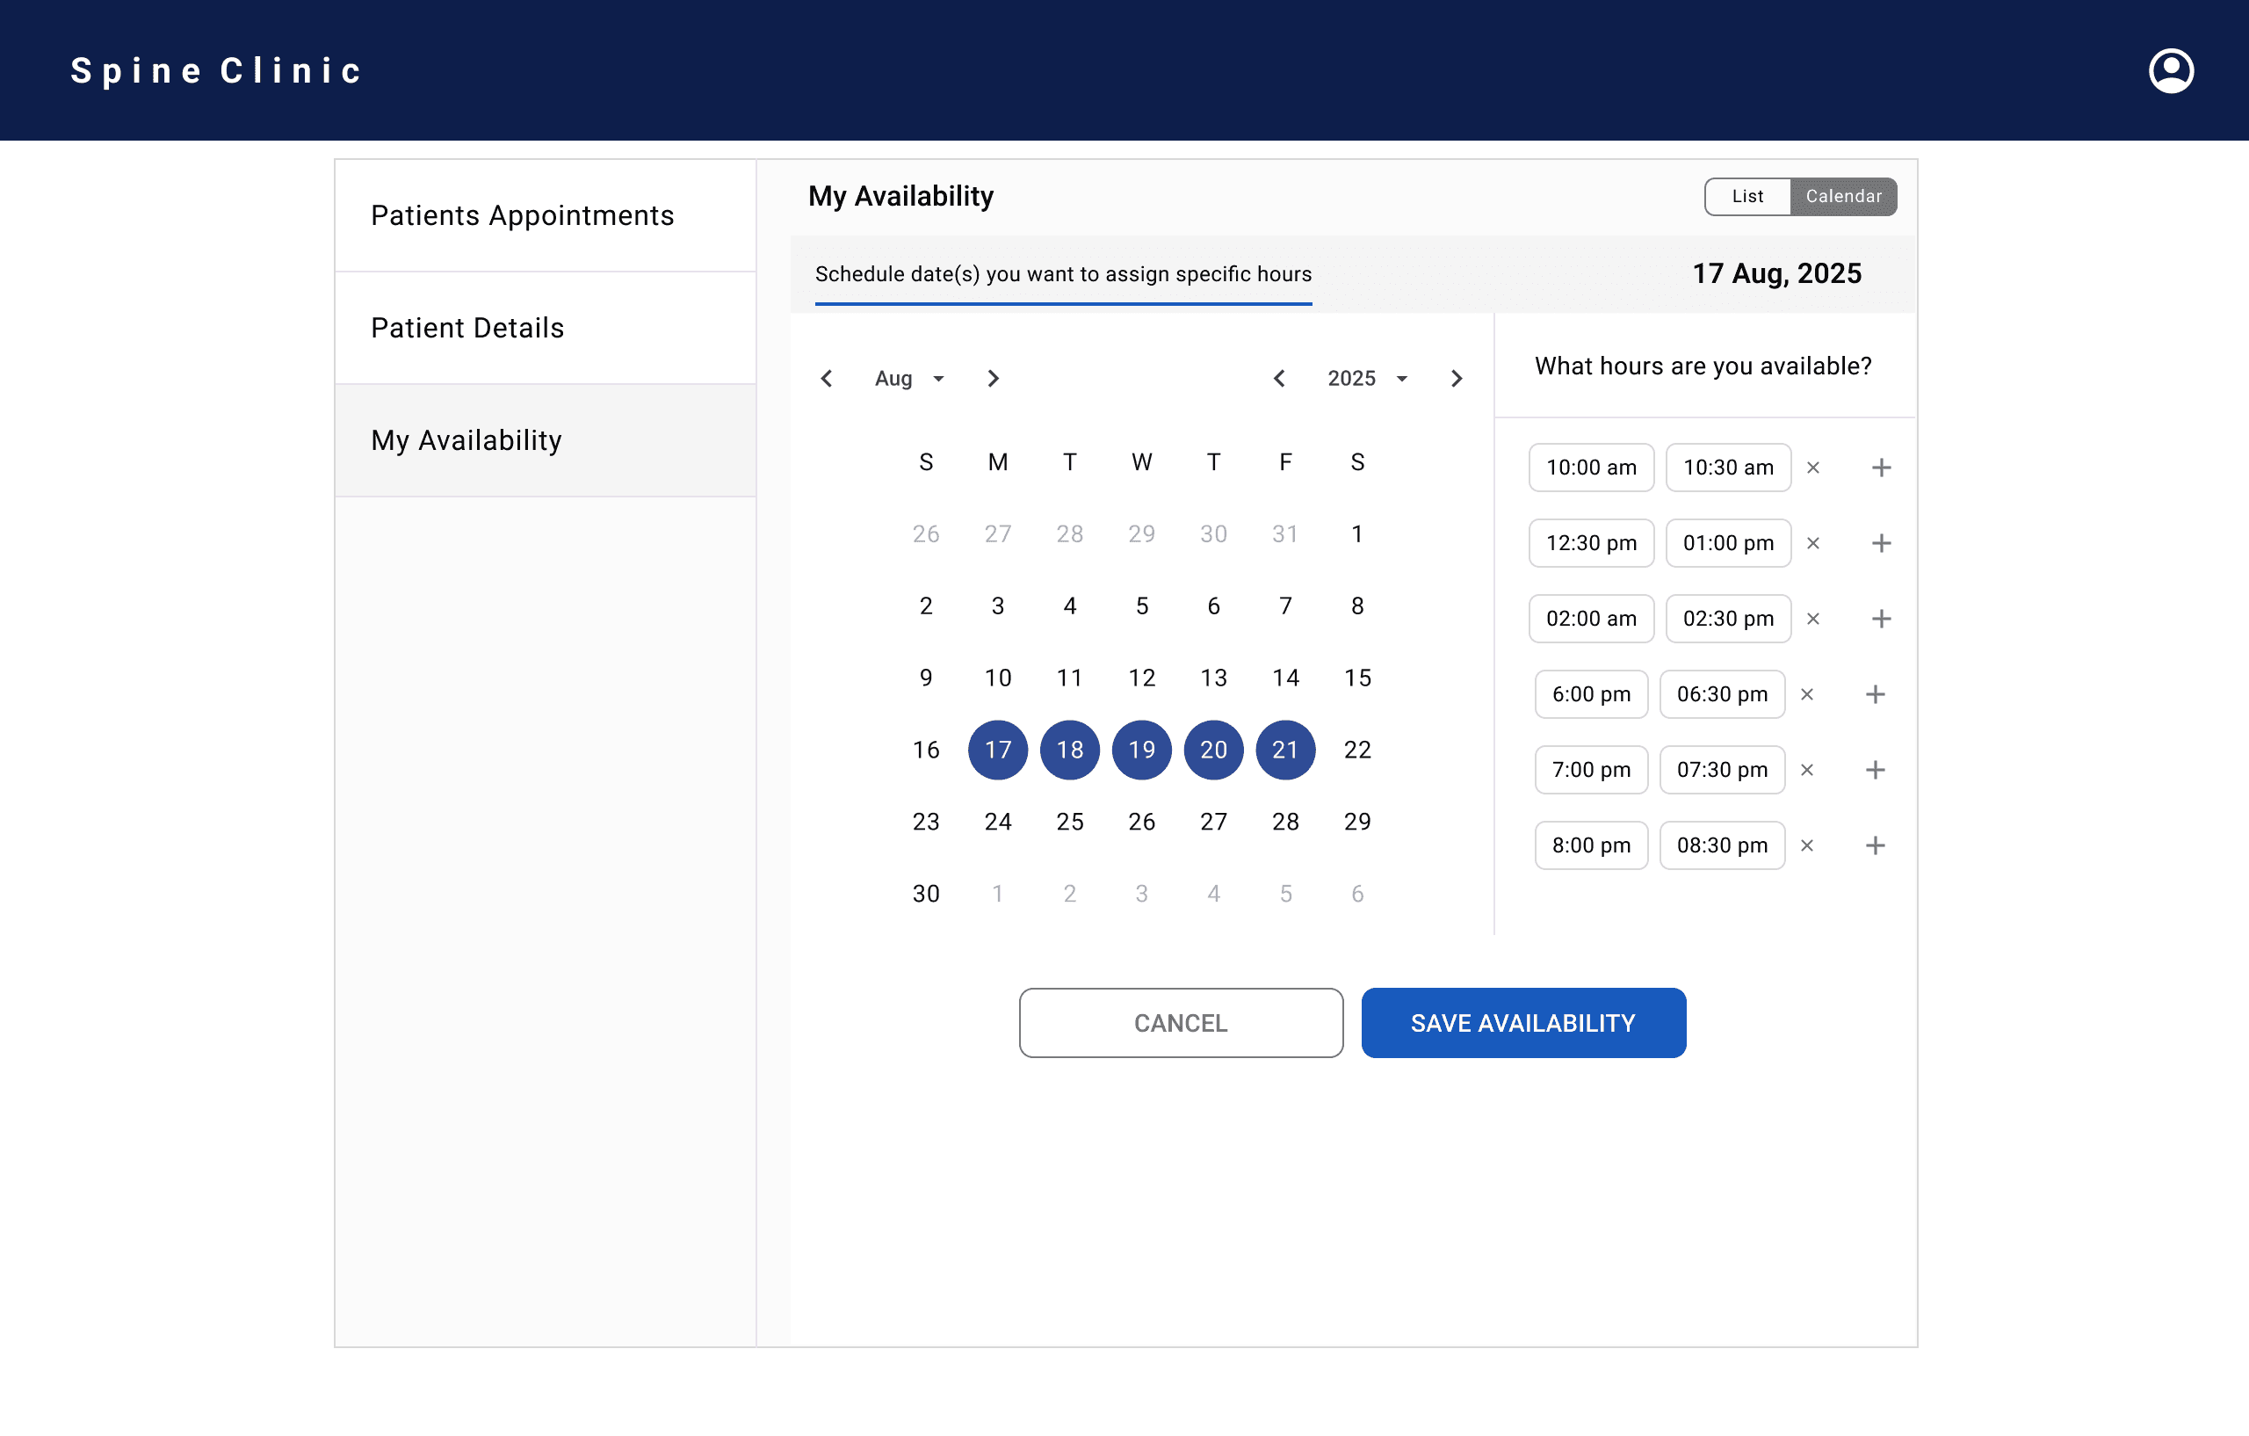Go to previous year arrow

[x=1279, y=379]
